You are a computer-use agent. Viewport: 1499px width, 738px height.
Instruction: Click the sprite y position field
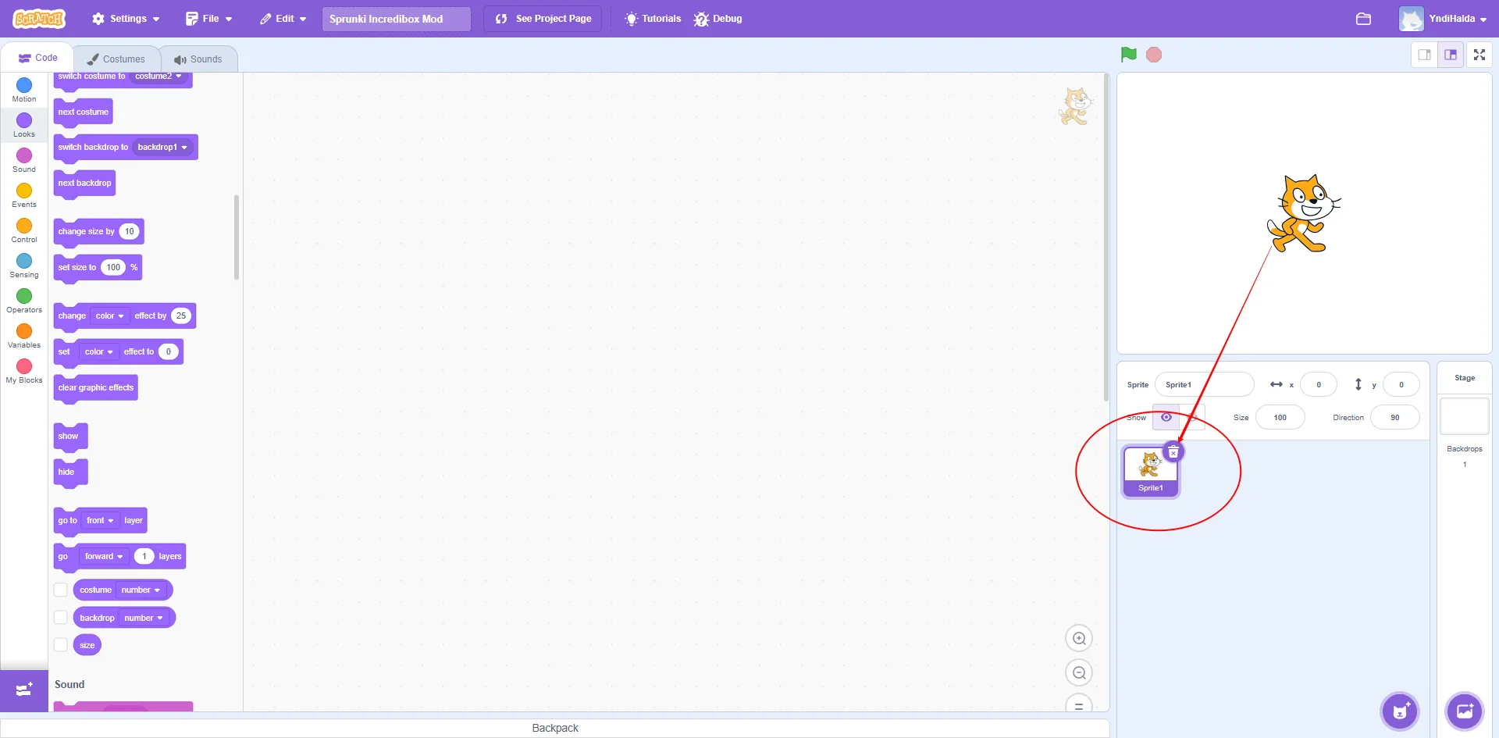(1401, 384)
